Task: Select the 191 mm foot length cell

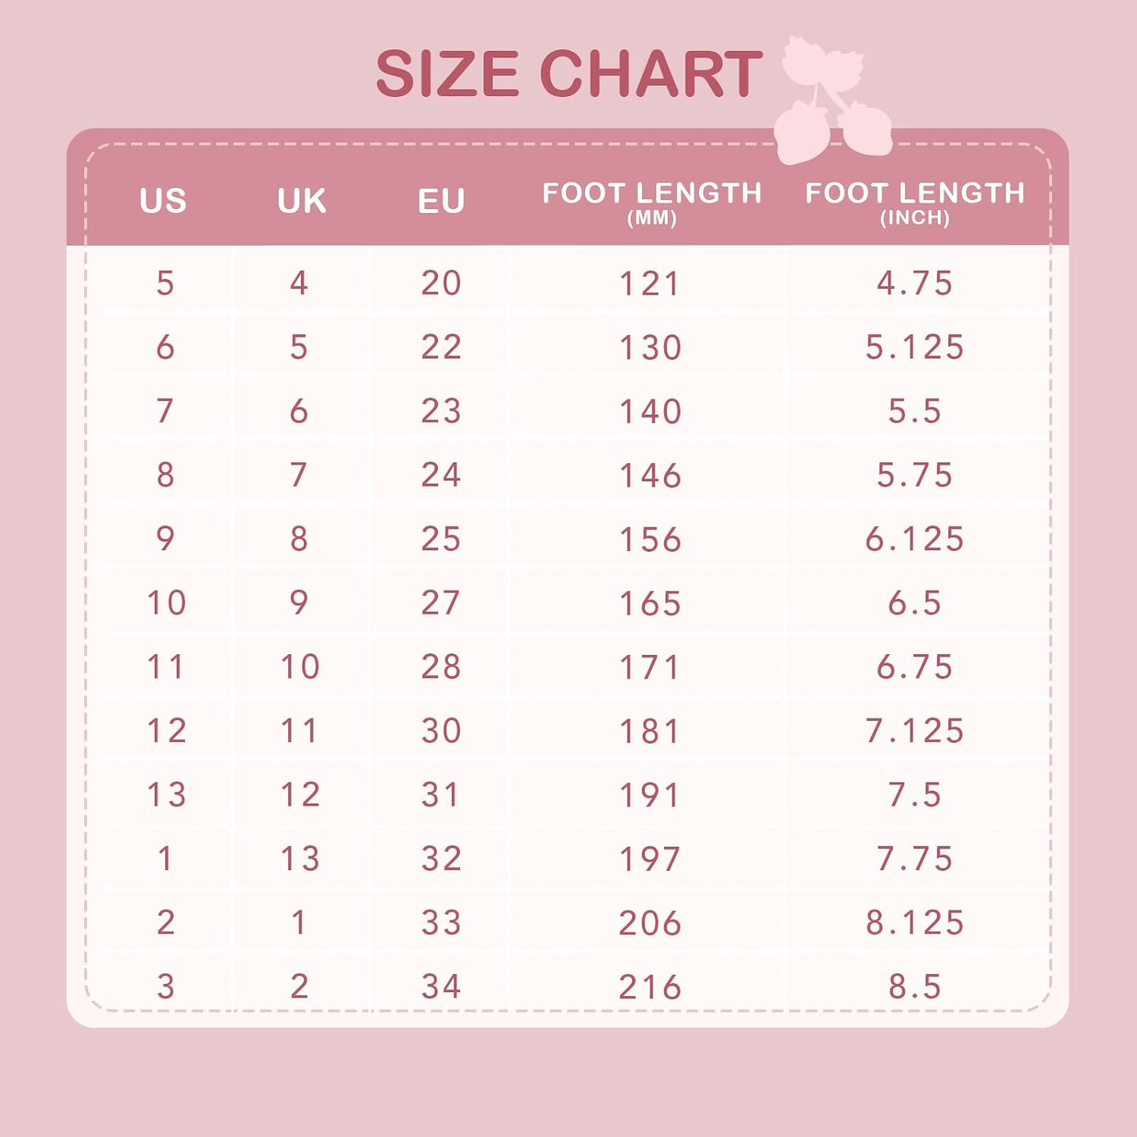Action: tap(650, 795)
